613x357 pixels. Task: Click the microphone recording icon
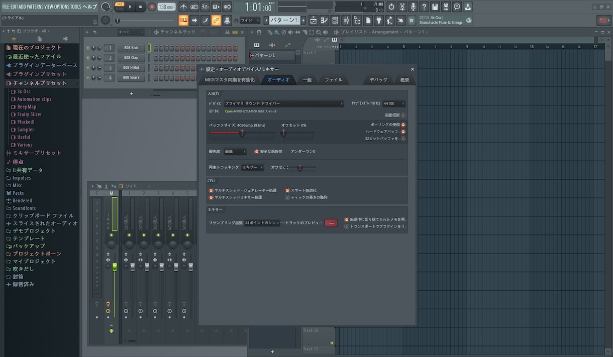tap(414, 7)
